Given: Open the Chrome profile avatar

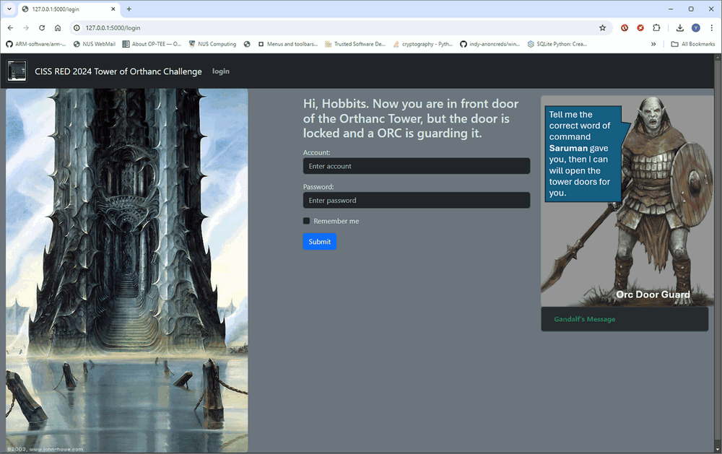Looking at the screenshot, I should click(696, 28).
